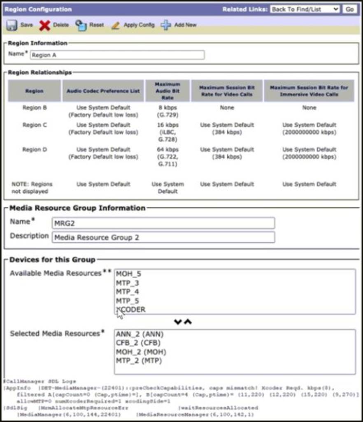Click the red X Delete icon

click(44, 26)
